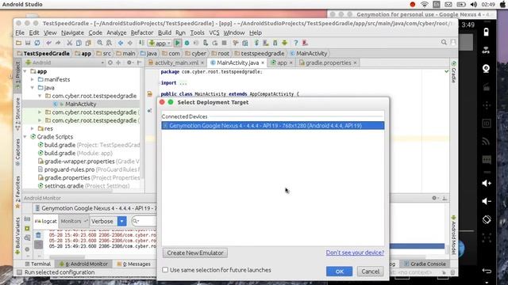Click the Android Monitor settings gear
Viewport: 508px width, 285px height.
pyautogui.click(x=434, y=198)
